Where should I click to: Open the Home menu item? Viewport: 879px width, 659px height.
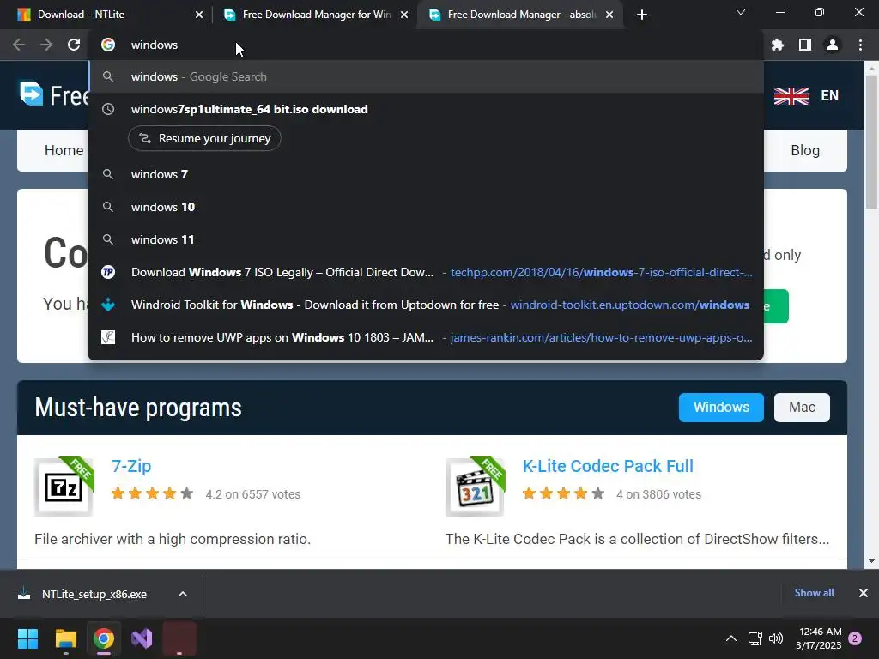[x=64, y=150]
